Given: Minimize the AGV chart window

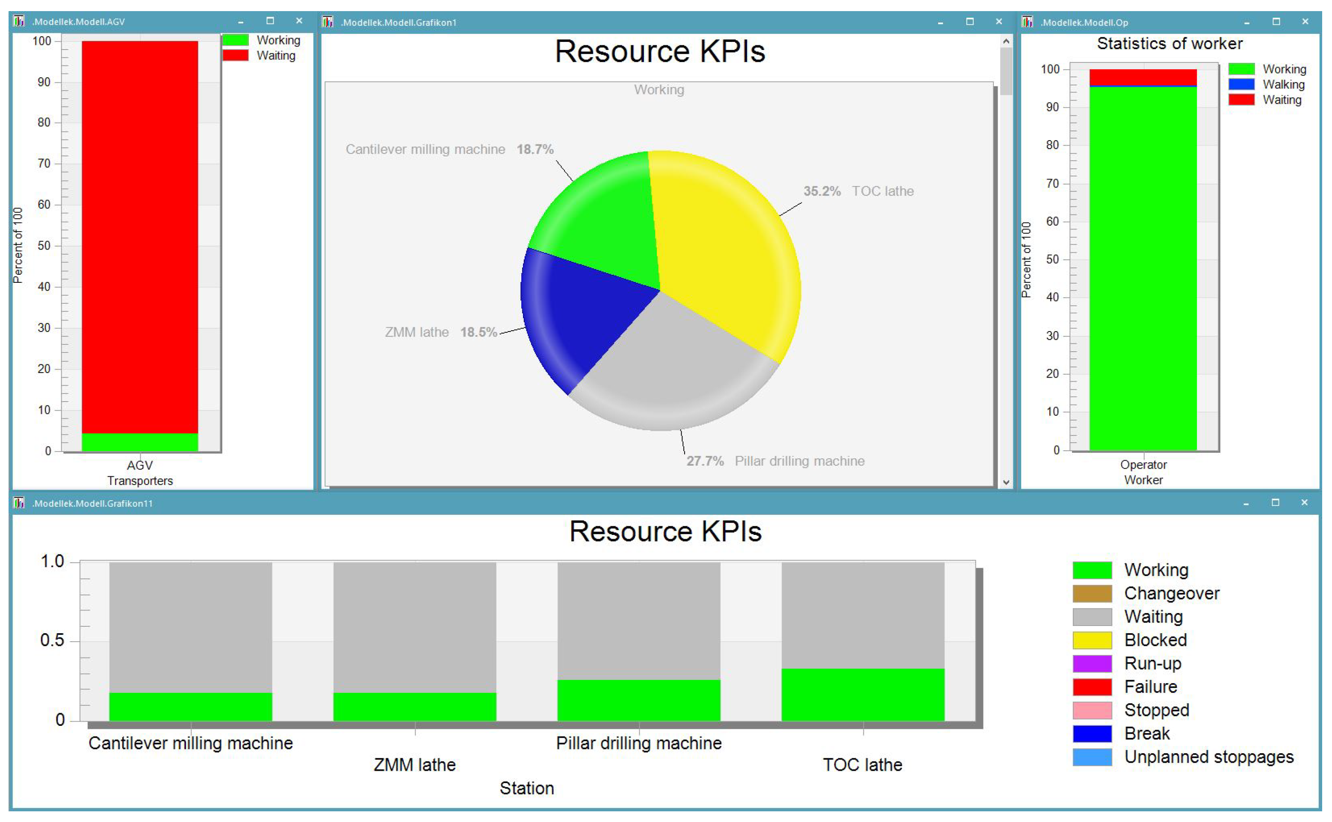Looking at the screenshot, I should (240, 22).
